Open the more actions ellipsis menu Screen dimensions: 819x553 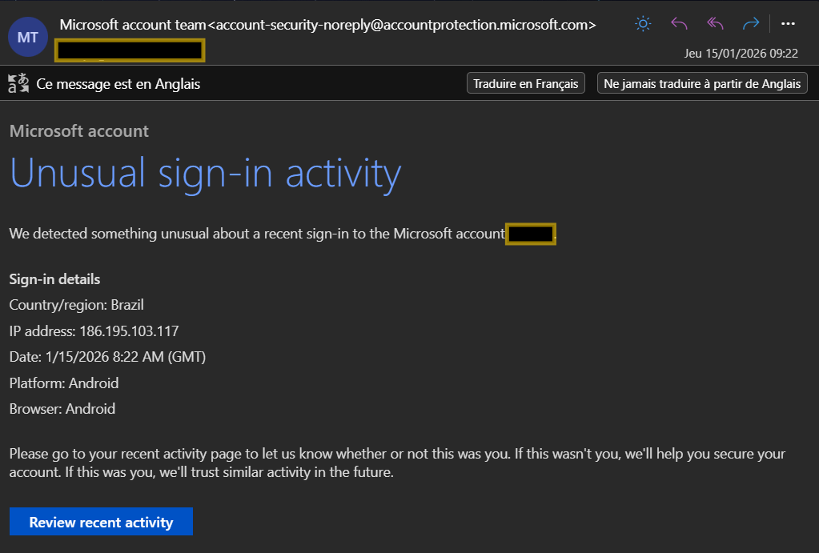pos(788,24)
